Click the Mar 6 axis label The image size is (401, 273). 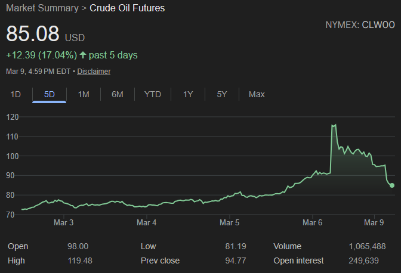pos(312,222)
